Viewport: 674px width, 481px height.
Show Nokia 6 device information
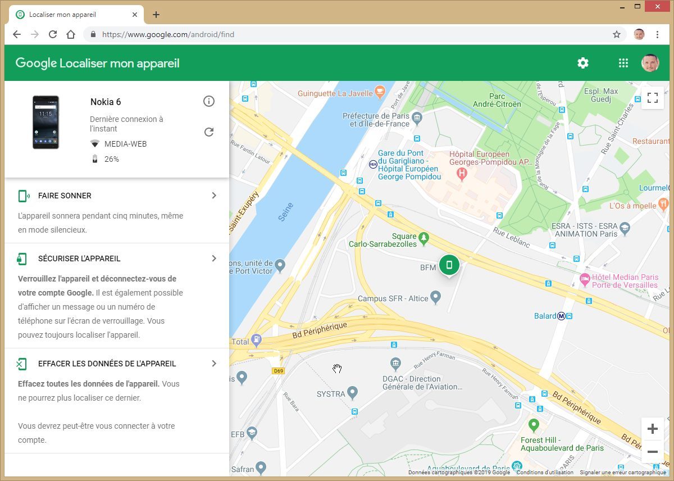(x=209, y=101)
